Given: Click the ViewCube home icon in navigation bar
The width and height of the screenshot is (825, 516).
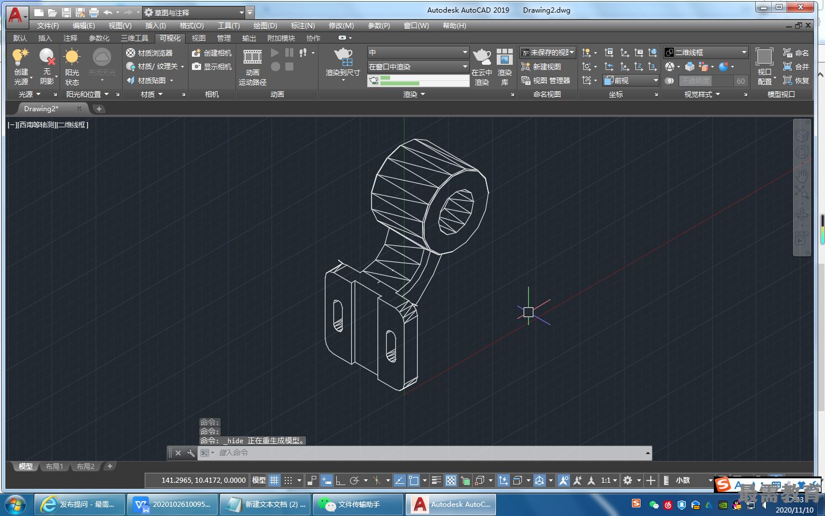Looking at the screenshot, I should (x=802, y=135).
